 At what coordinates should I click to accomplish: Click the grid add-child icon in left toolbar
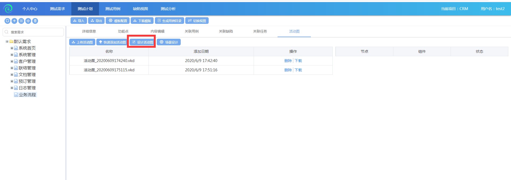[21, 21]
